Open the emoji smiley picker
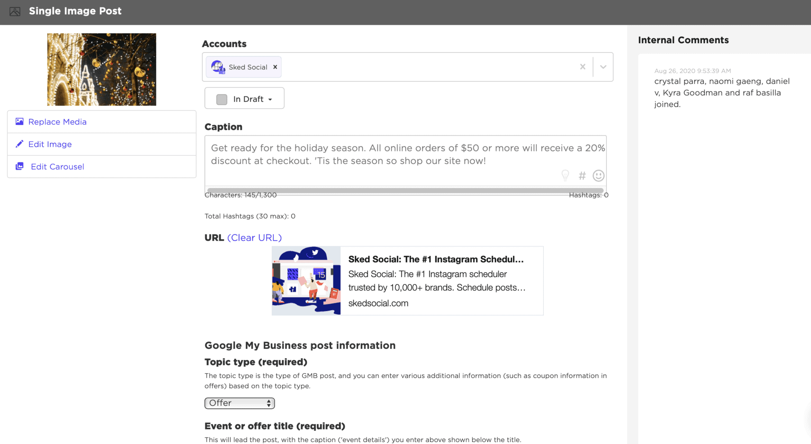Viewport: 811px width, 444px height. pos(598,176)
